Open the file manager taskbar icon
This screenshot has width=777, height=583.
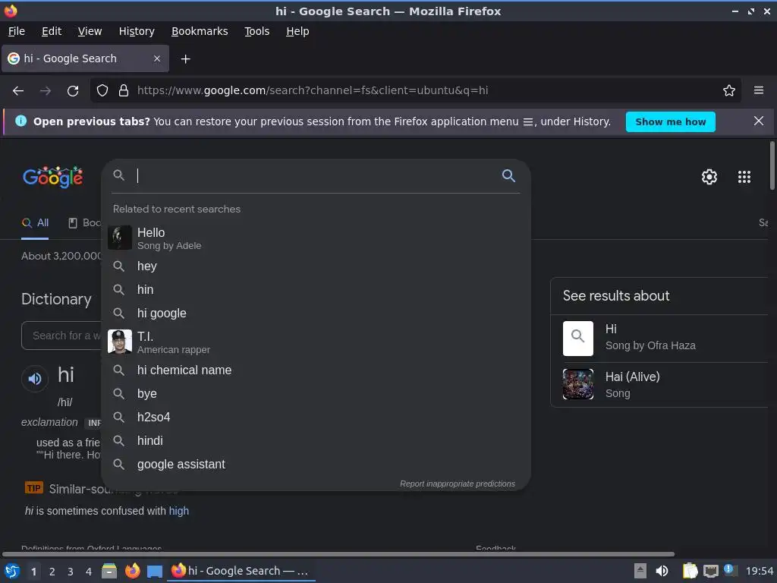[x=109, y=571]
